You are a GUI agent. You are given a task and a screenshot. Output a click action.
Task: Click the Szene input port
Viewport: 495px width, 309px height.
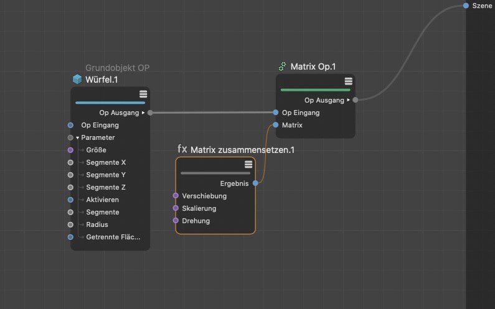tap(466, 6)
